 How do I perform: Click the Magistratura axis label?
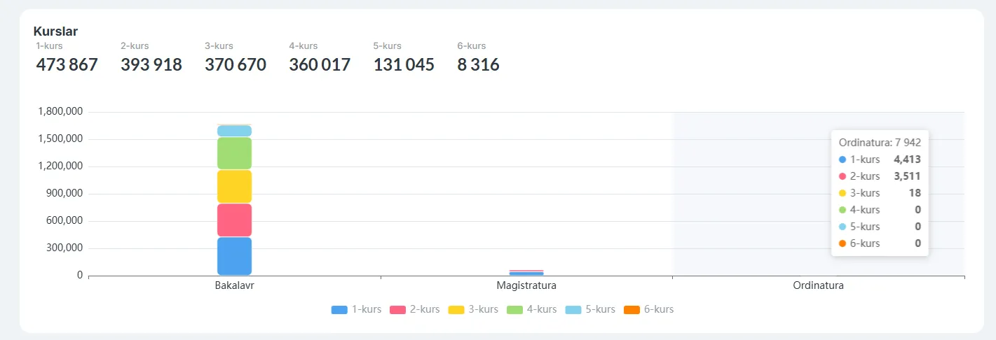pos(526,285)
